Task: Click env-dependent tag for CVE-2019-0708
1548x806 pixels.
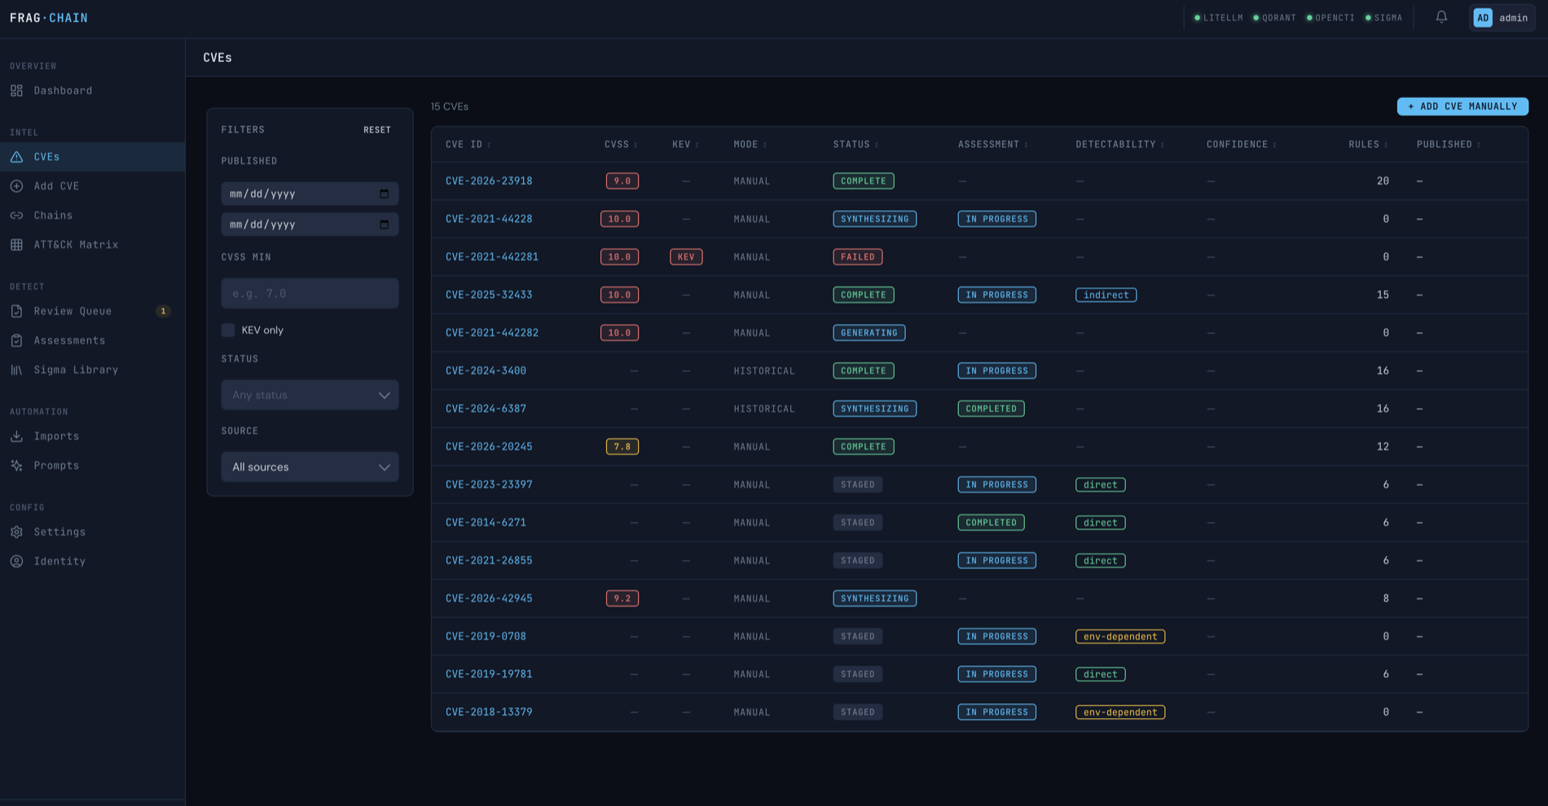Action: (1120, 637)
